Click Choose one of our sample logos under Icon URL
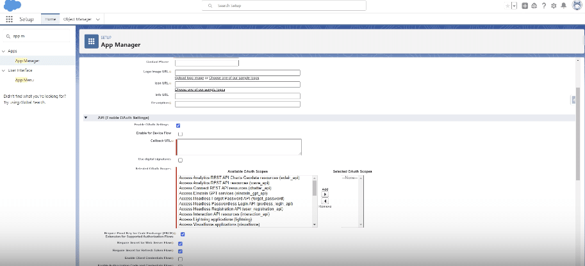The image size is (585, 266). pos(200,90)
